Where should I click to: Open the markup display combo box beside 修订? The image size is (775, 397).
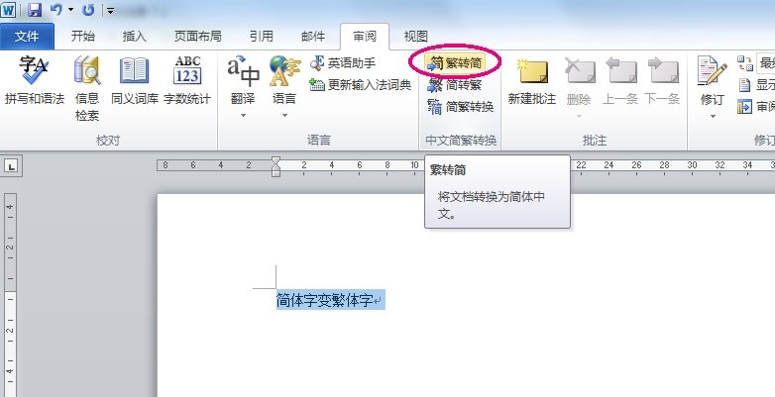coord(765,63)
